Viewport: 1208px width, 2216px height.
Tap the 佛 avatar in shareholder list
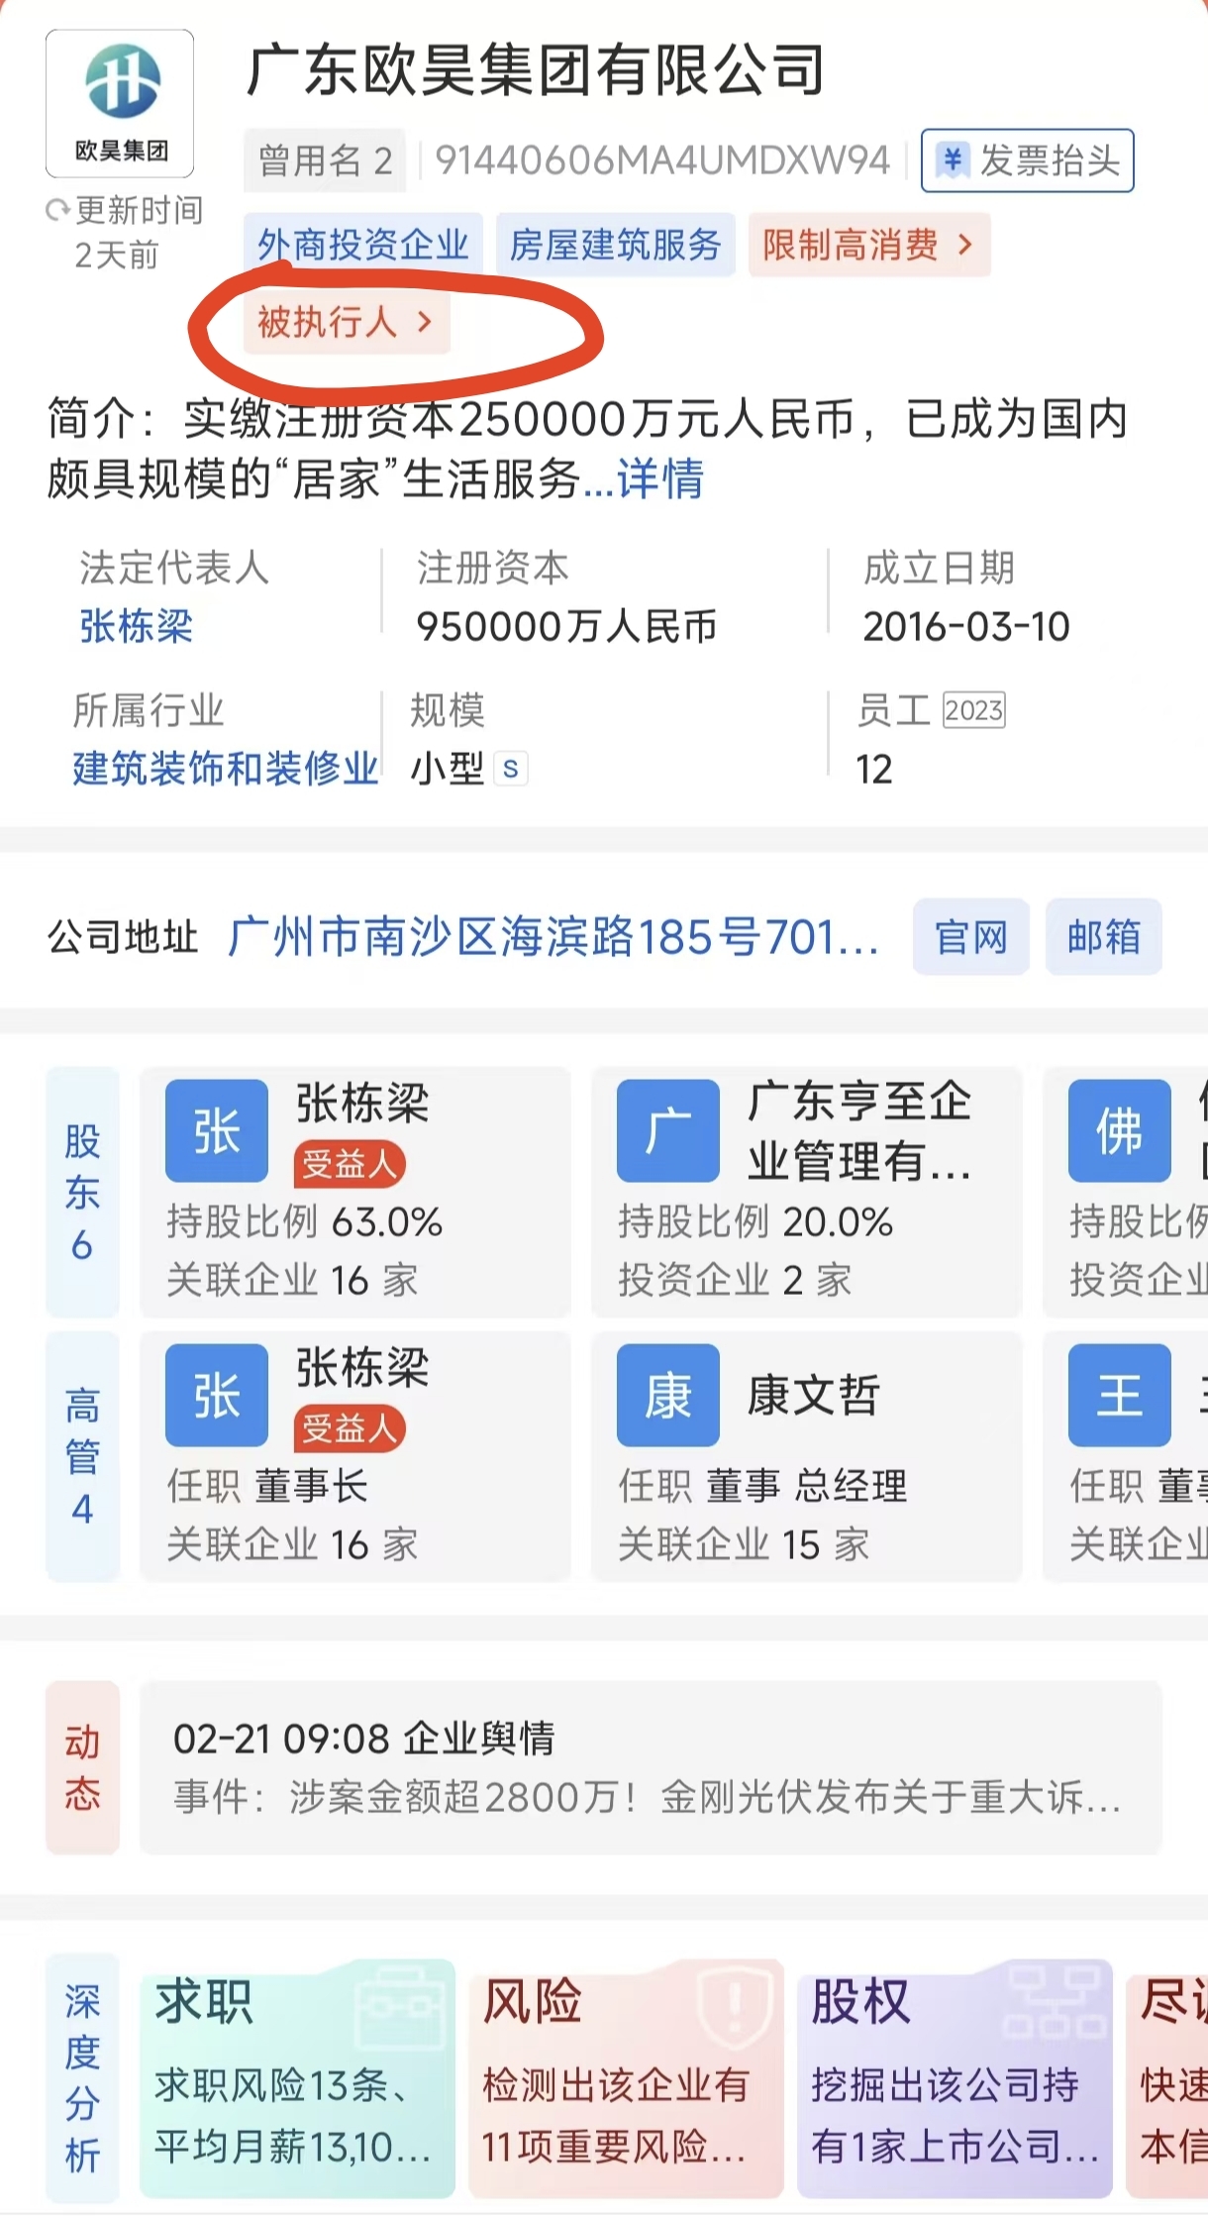point(1119,1130)
